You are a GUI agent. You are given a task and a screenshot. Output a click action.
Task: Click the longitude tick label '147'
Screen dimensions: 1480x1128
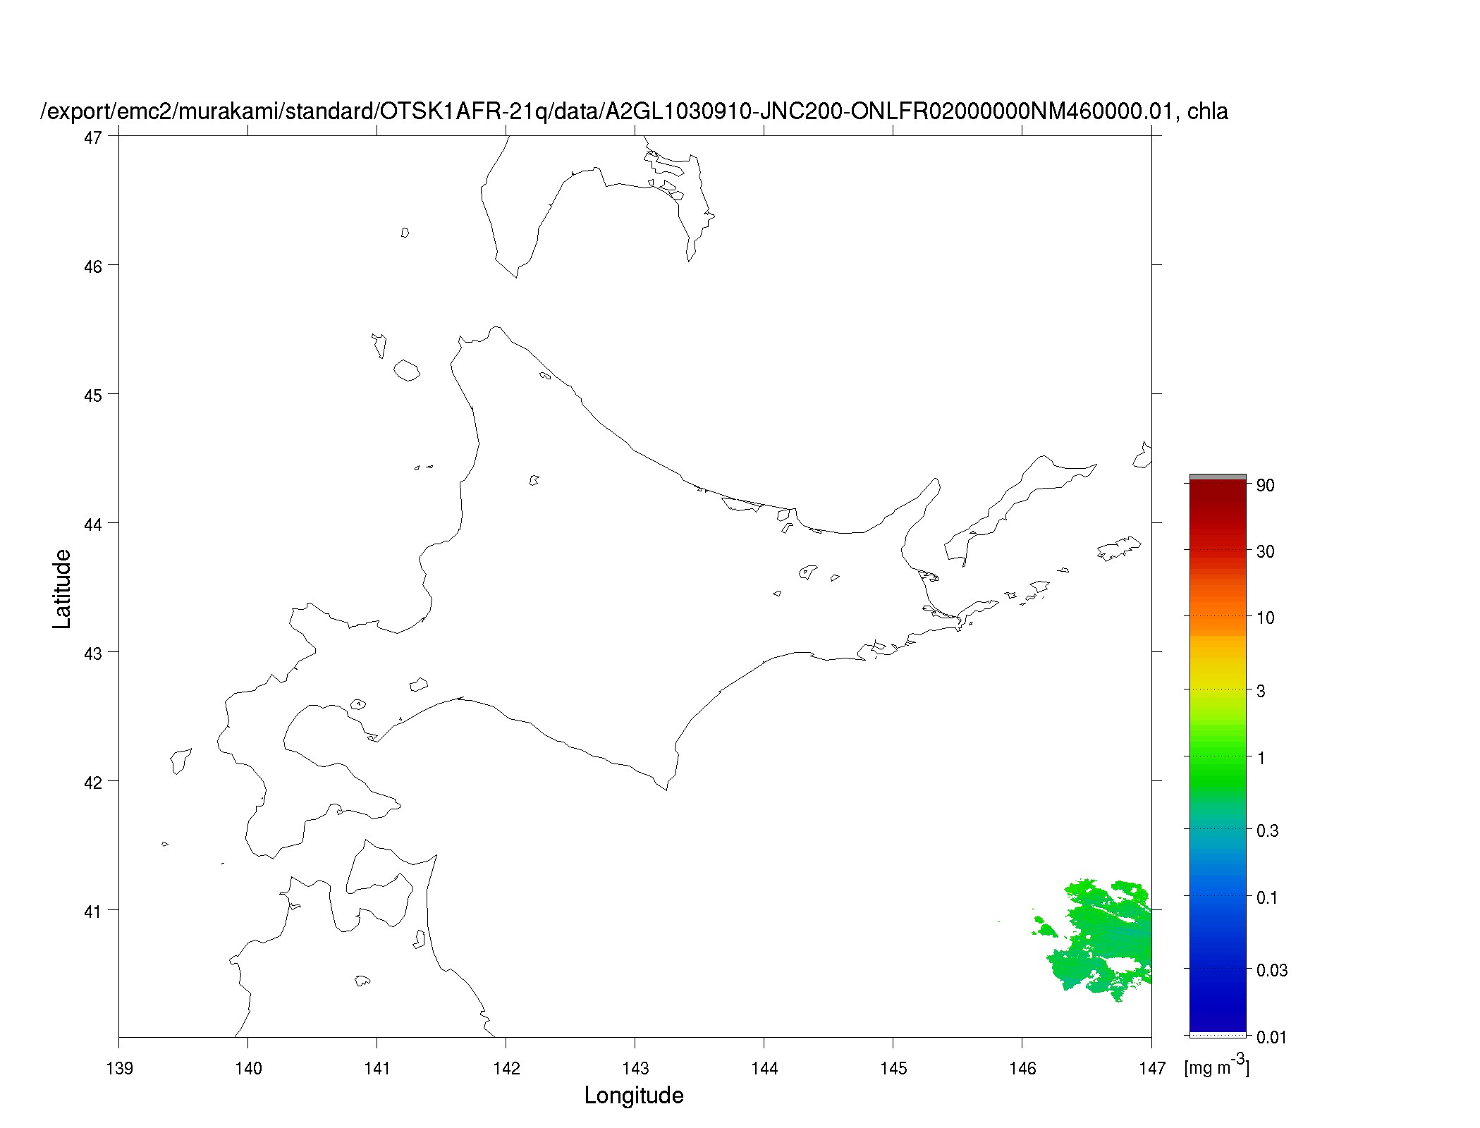tap(1151, 1069)
